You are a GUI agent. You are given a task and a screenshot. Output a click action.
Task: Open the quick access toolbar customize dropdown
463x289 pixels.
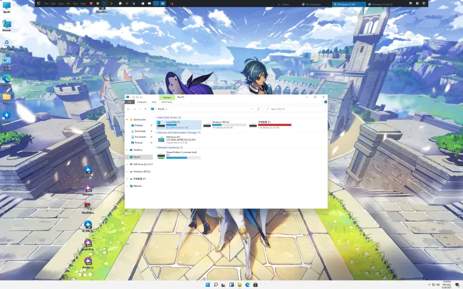tap(141, 97)
